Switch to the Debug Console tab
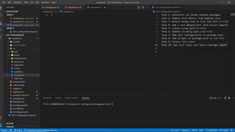Image resolution: width=235 pixels, height=132 pixels. (71, 98)
